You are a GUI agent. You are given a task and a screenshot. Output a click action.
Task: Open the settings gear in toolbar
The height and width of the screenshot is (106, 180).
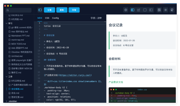(126, 10)
